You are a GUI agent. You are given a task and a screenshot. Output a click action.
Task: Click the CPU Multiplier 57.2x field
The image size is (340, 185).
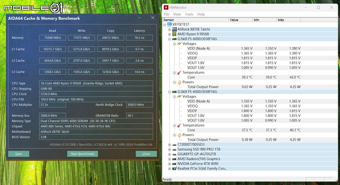tap(52, 104)
